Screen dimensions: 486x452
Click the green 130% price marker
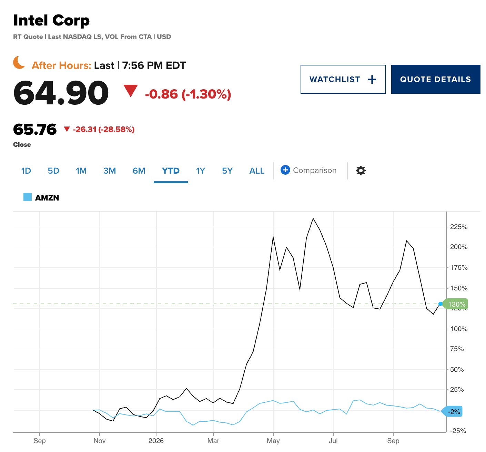pyautogui.click(x=455, y=304)
